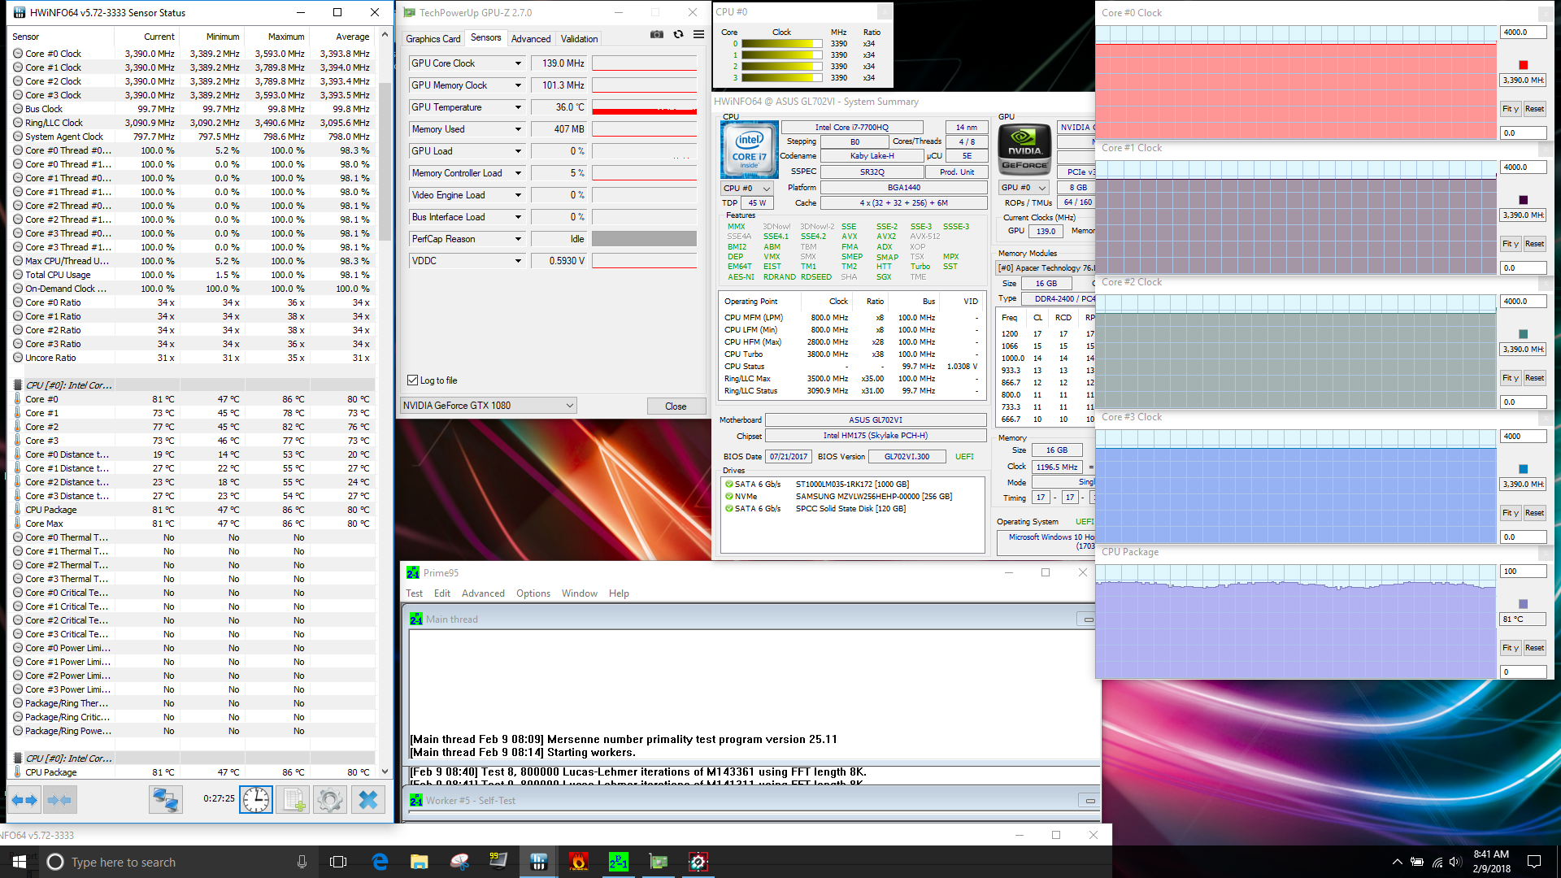Click the logging sheet with plus icon
This screenshot has width=1561, height=878.
[294, 800]
